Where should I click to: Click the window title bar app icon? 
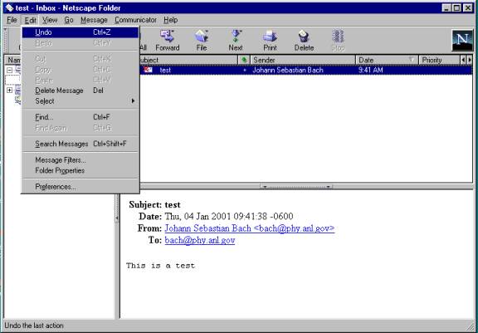(x=9, y=7)
